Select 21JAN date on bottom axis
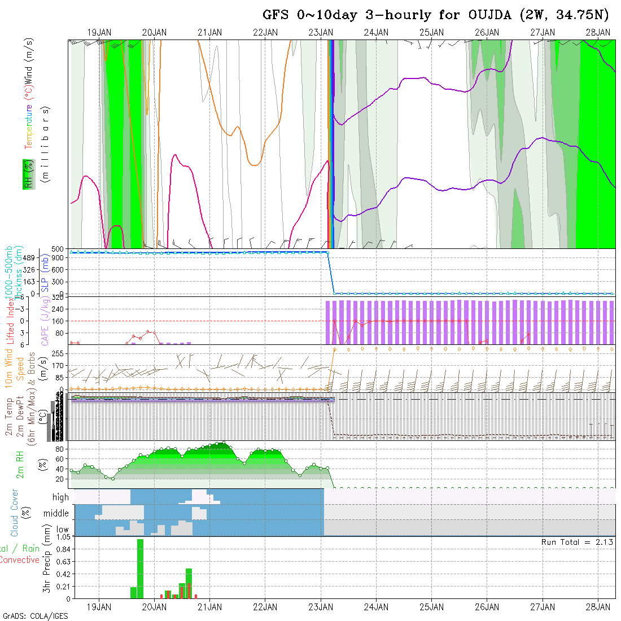Image resolution: width=621 pixels, height=621 pixels. (x=210, y=607)
